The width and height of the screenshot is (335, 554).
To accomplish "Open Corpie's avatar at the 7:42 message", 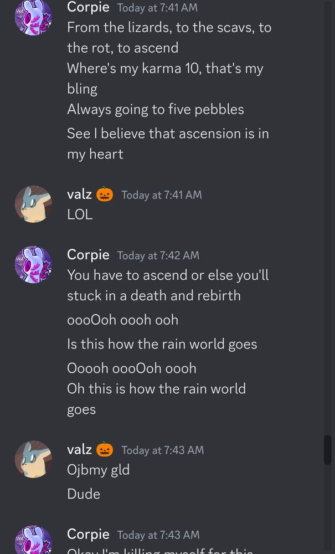I will [x=34, y=264].
